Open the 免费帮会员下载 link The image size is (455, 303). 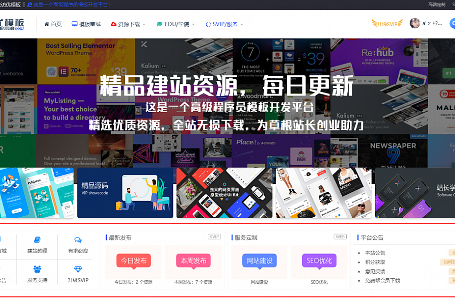point(383,280)
